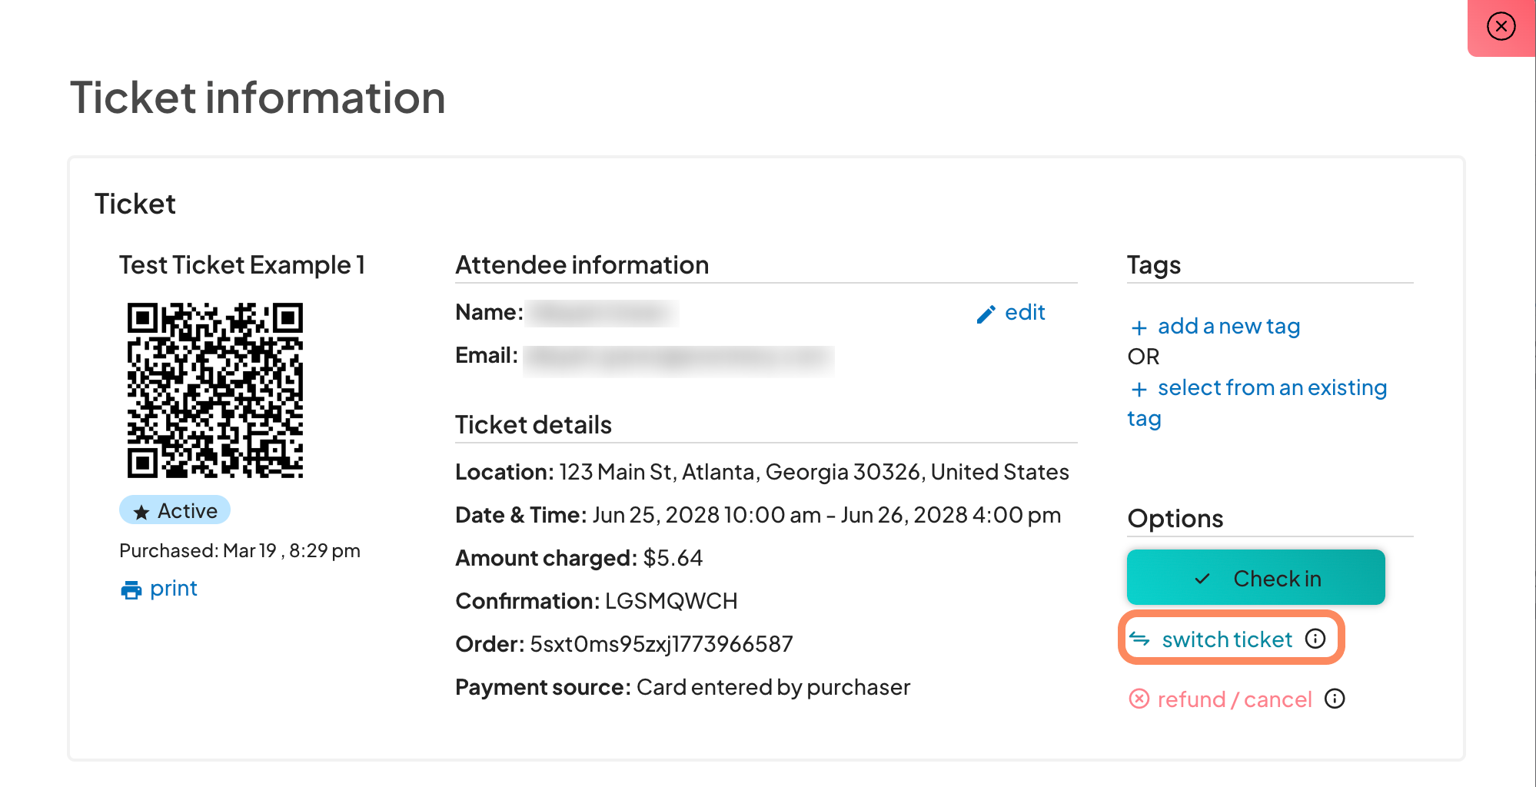This screenshot has width=1536, height=787.
Task: Click the edit attendee link
Action: pyautogui.click(x=1025, y=313)
